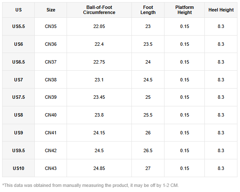Select the Platform Height header cell
This screenshot has width=240, height=192.
(184, 10)
